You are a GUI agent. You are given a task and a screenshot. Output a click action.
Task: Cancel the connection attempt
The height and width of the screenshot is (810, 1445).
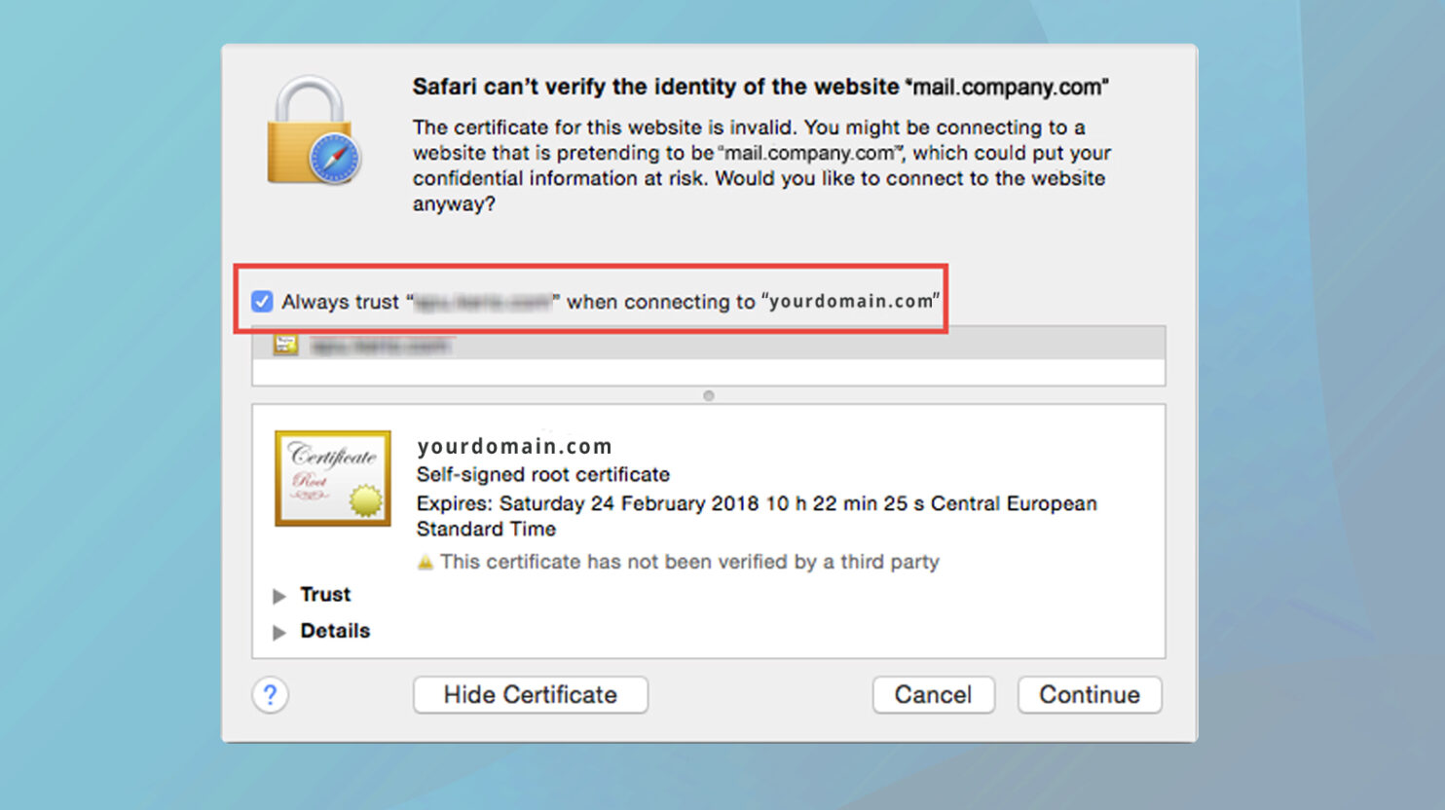pyautogui.click(x=933, y=695)
